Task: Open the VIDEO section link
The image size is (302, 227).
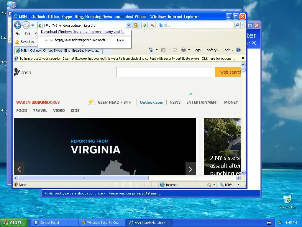Action: [x=59, y=111]
